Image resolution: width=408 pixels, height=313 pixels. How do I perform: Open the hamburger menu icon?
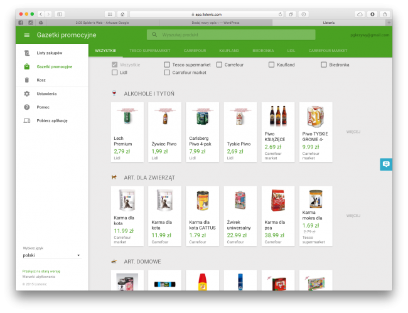coord(27,35)
